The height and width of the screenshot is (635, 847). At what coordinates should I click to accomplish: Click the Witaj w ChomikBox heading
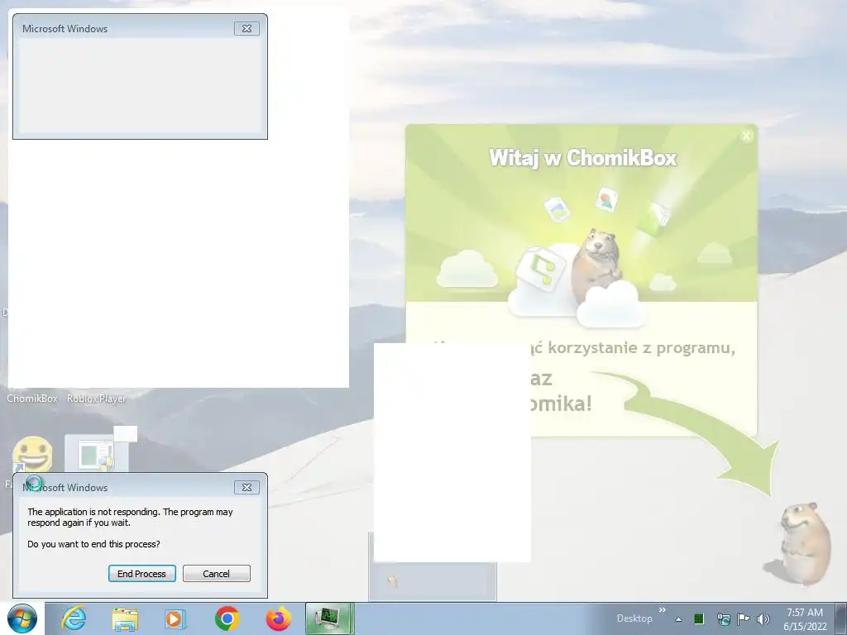click(x=583, y=158)
